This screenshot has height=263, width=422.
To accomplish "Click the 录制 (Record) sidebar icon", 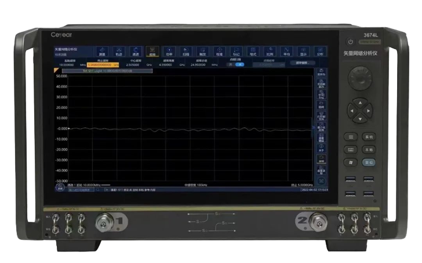I will coord(321,159).
